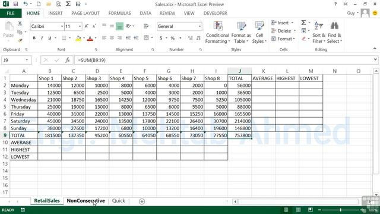Click the Decrease Indent icon

point(128,38)
